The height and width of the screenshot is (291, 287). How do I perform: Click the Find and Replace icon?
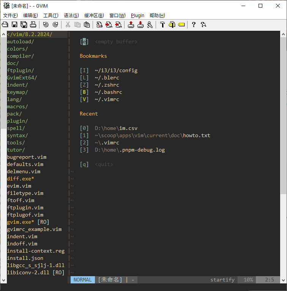click(x=99, y=24)
